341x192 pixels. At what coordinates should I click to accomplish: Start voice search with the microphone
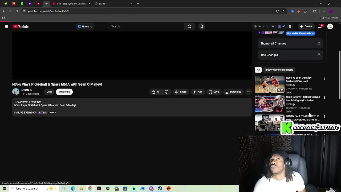[202, 26]
